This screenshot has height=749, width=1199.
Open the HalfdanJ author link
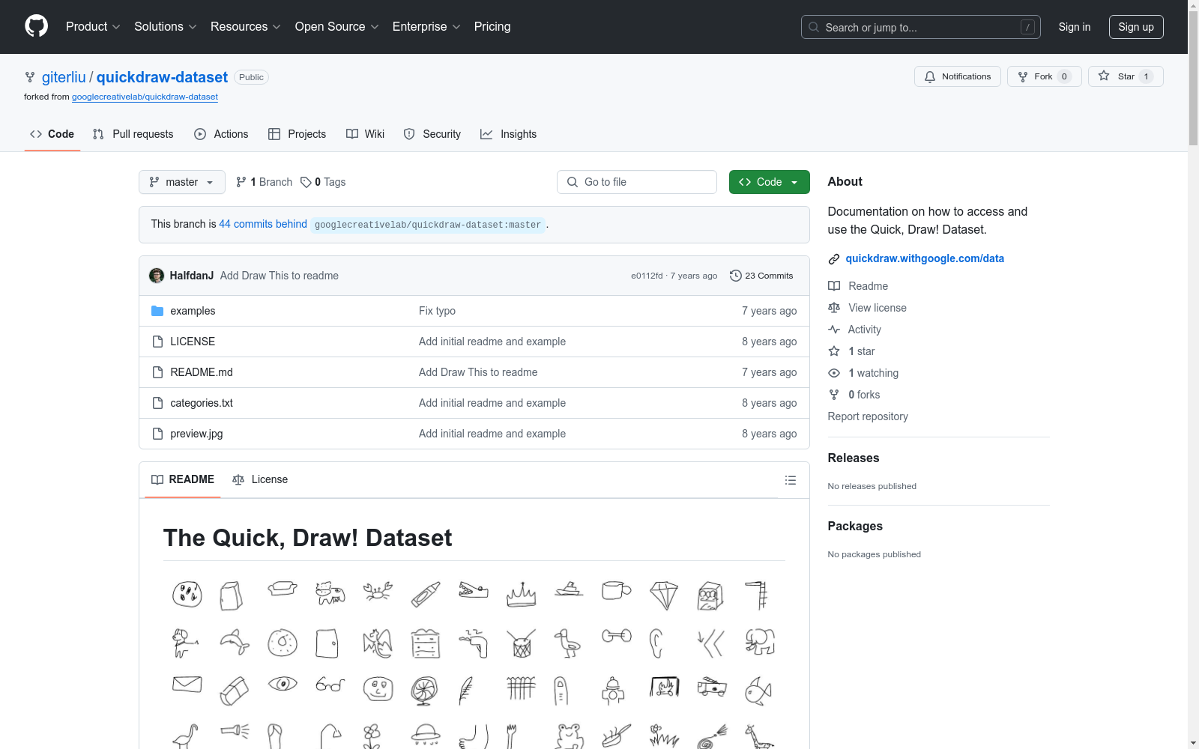pyautogui.click(x=192, y=276)
